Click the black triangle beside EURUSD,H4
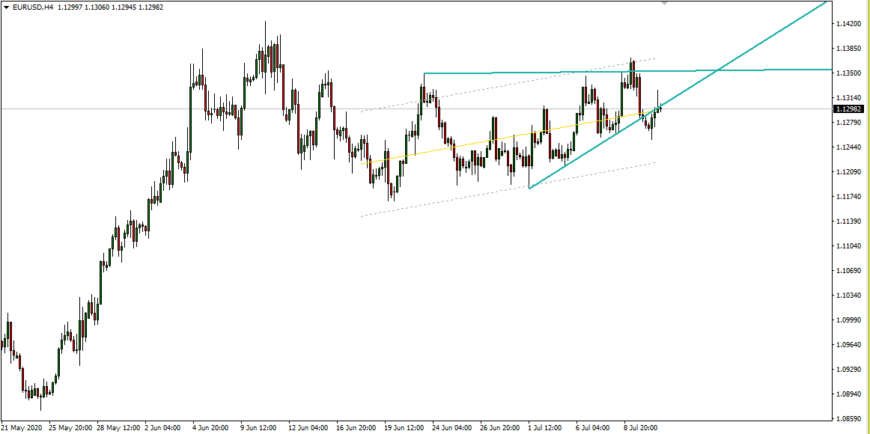The height and width of the screenshot is (434, 870). click(7, 7)
